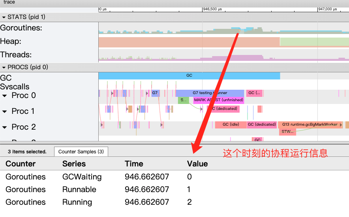The height and width of the screenshot is (217, 349).
Task: Click the Time column header
Action: [x=134, y=164]
